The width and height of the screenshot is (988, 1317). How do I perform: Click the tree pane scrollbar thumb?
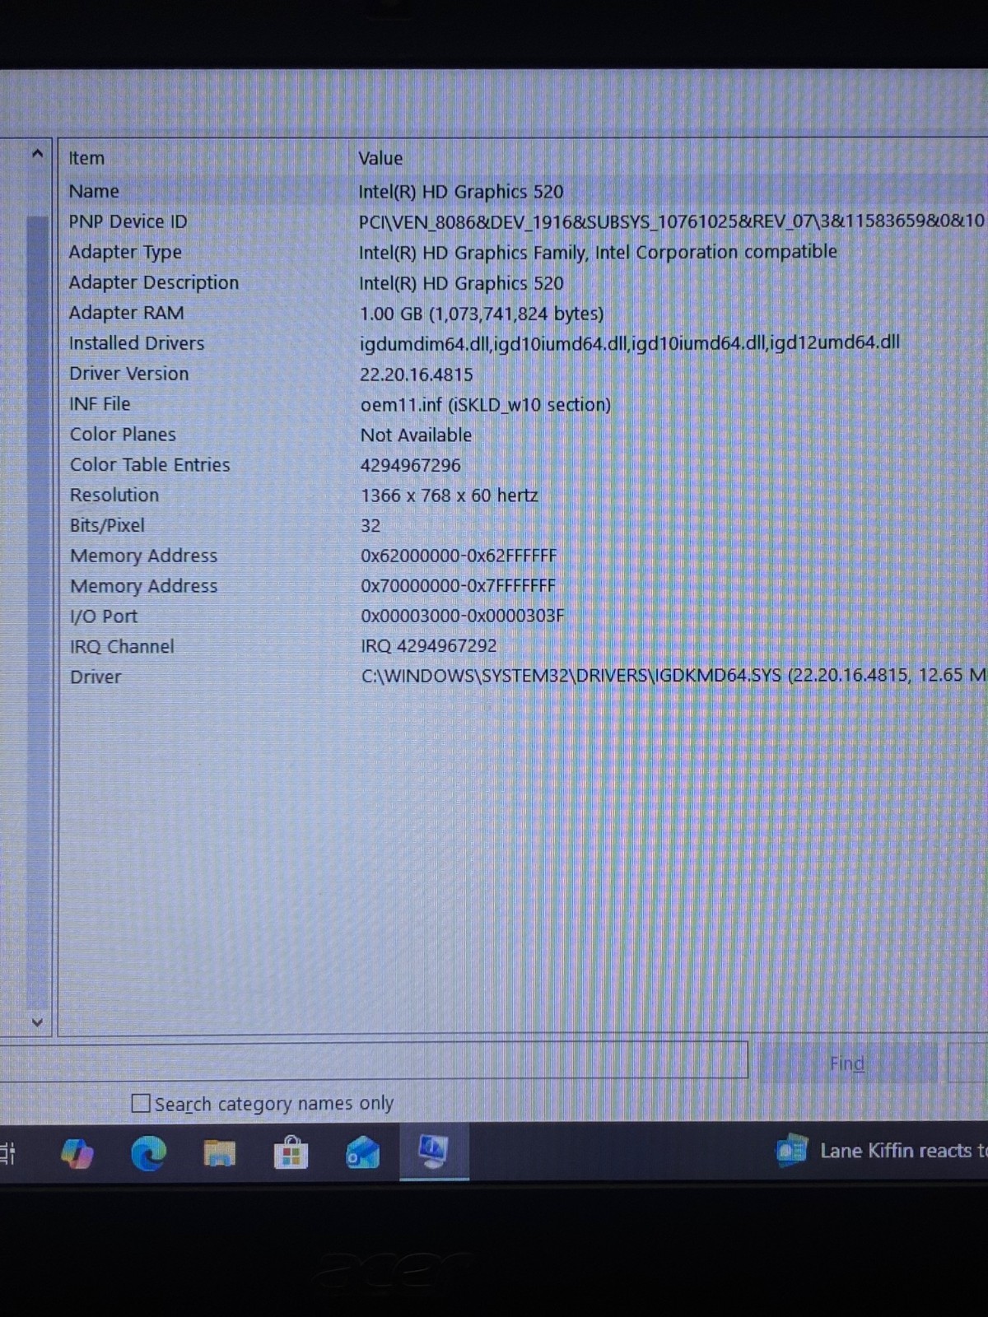(37, 613)
